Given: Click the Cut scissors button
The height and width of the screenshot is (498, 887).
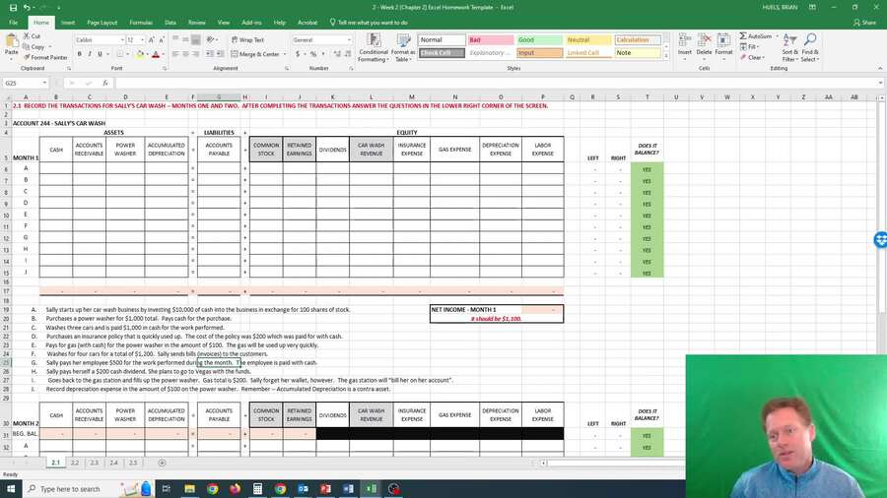Looking at the screenshot, I should point(32,36).
